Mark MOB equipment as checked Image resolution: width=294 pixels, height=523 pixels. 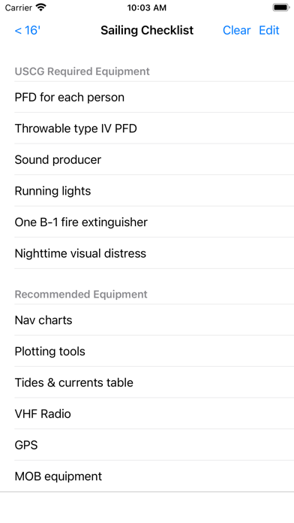click(147, 476)
